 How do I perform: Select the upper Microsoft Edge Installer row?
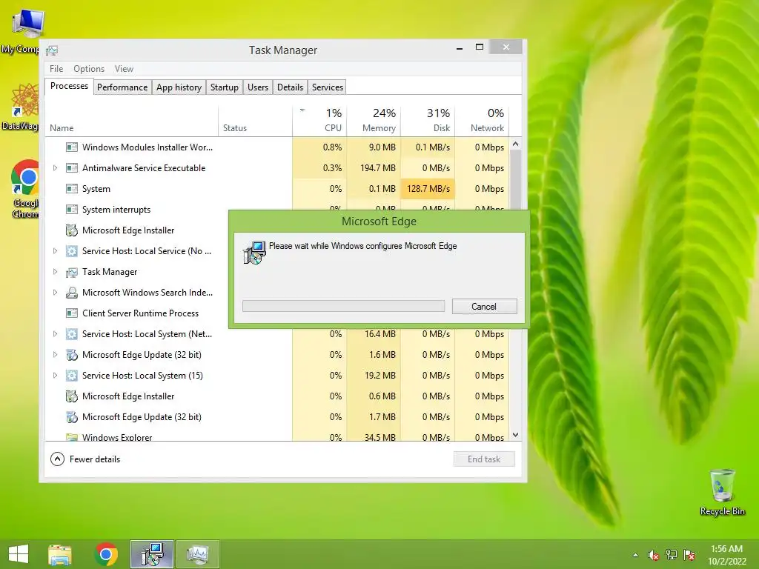point(137,230)
